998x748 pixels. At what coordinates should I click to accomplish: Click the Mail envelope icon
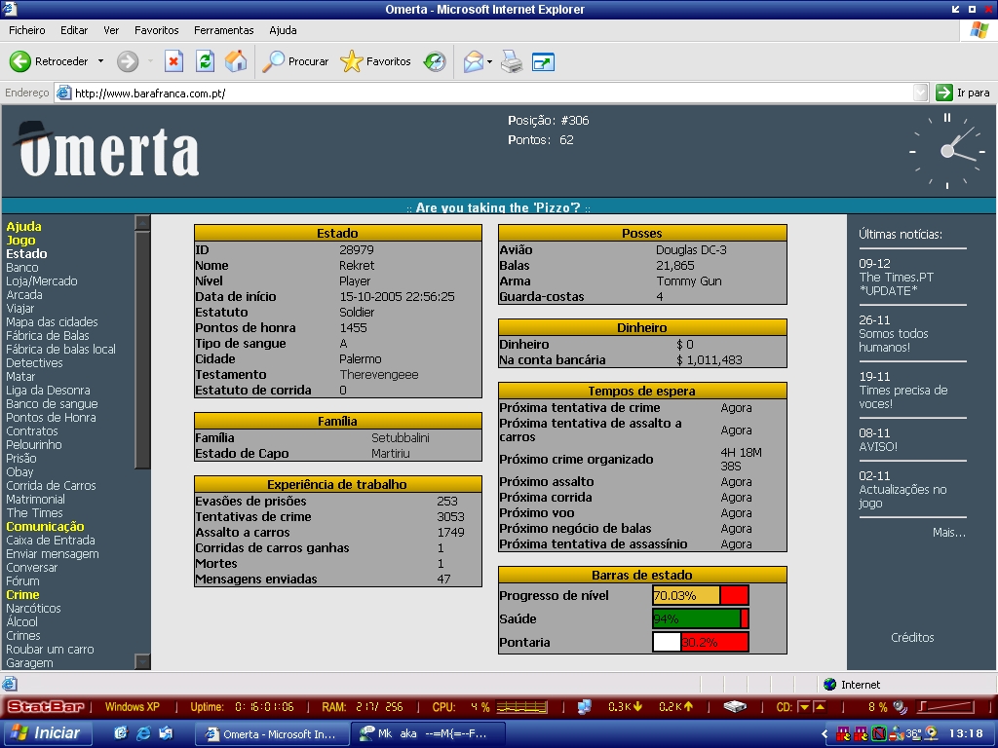point(473,61)
